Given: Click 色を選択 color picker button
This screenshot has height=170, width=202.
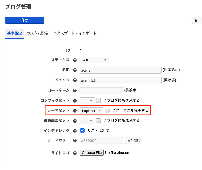Looking at the screenshot, I should click(133, 140).
